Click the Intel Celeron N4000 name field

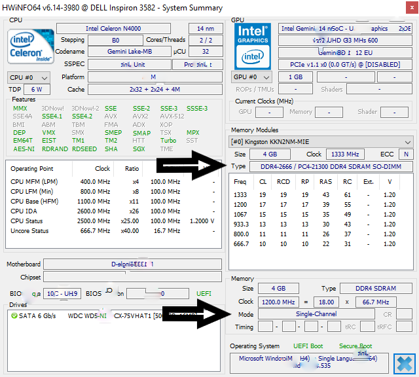tap(113, 29)
